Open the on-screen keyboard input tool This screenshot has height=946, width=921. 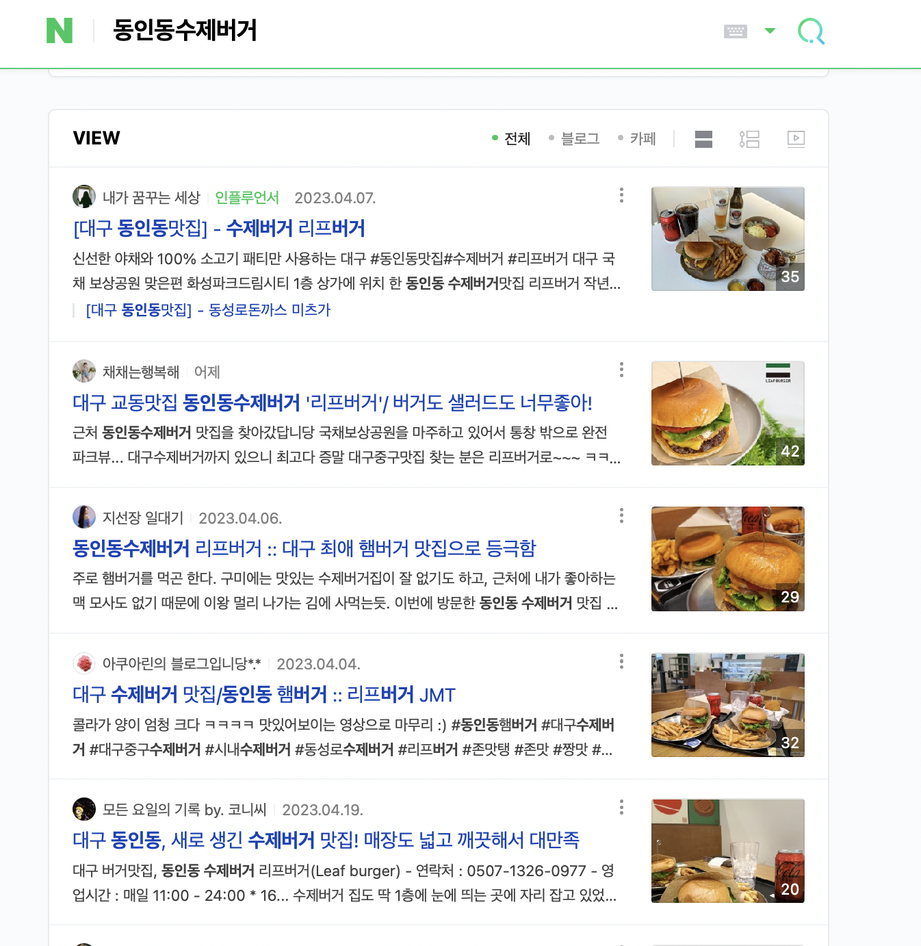click(735, 31)
